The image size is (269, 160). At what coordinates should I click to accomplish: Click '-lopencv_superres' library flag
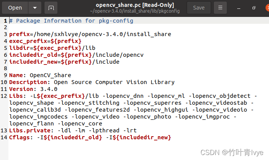pyautogui.click(x=152, y=103)
